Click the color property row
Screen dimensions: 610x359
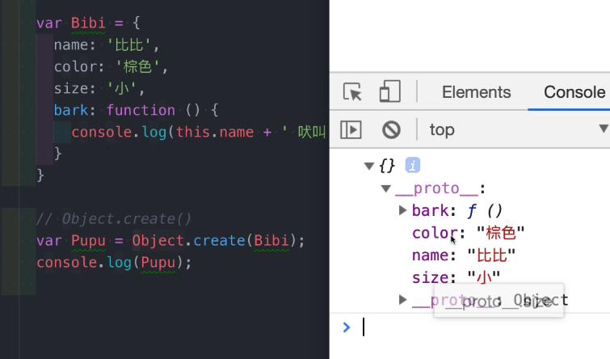pyautogui.click(x=468, y=233)
